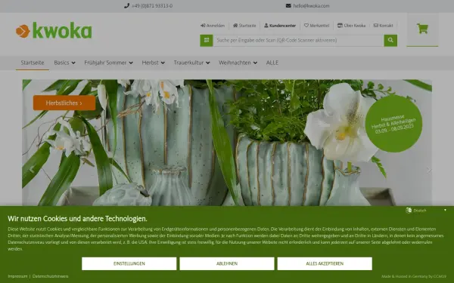Click hello@kwoka.com email link
Viewport: 454px width, 283px height.
click(311, 6)
